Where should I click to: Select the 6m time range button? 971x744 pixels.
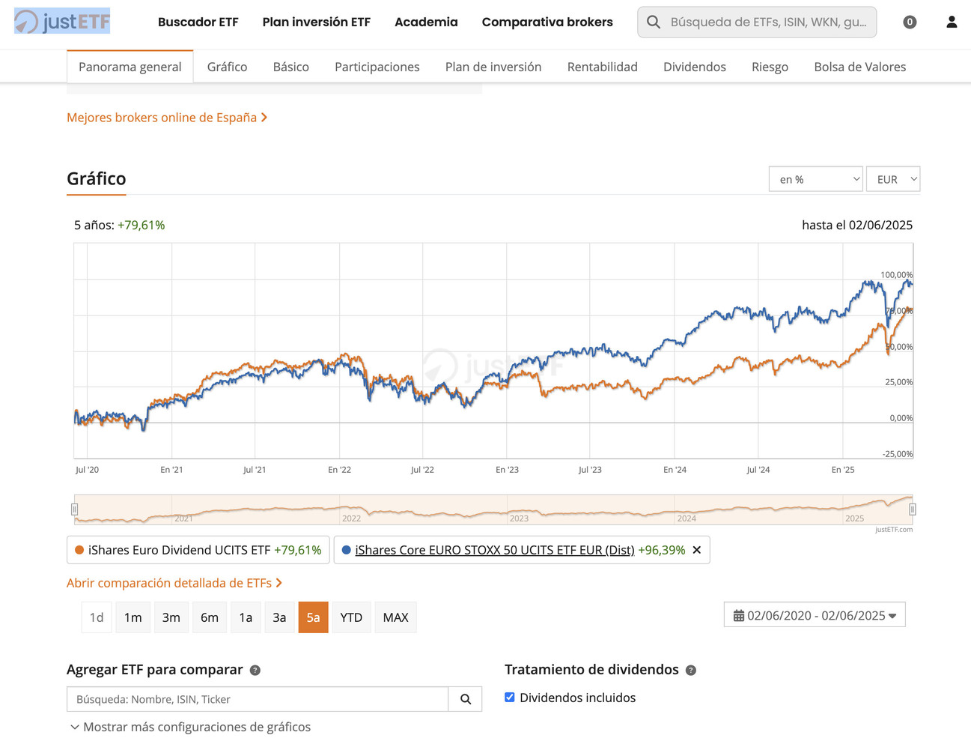pyautogui.click(x=210, y=617)
